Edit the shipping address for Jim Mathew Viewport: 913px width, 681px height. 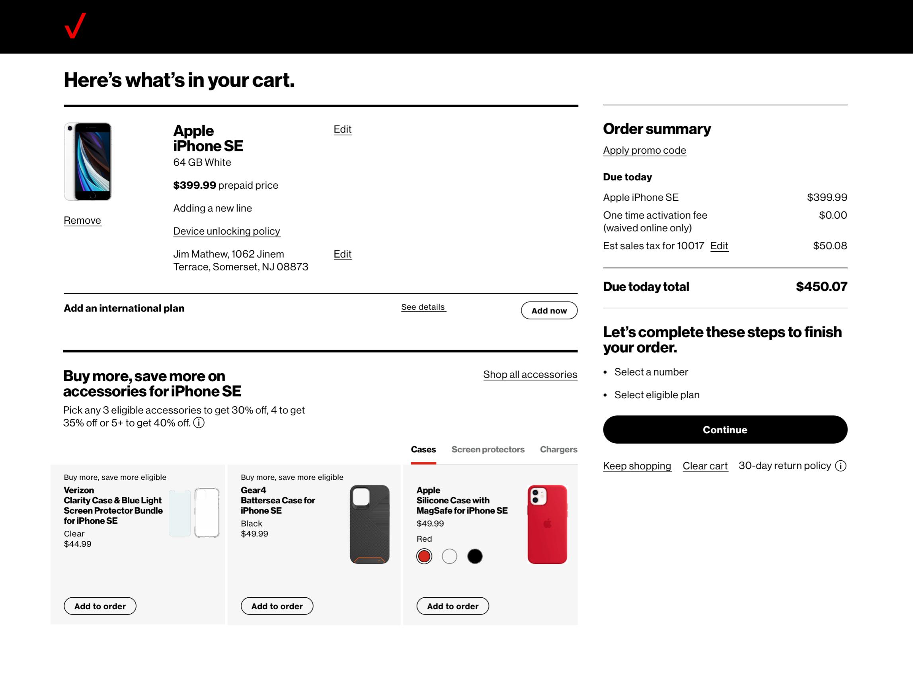(x=342, y=254)
